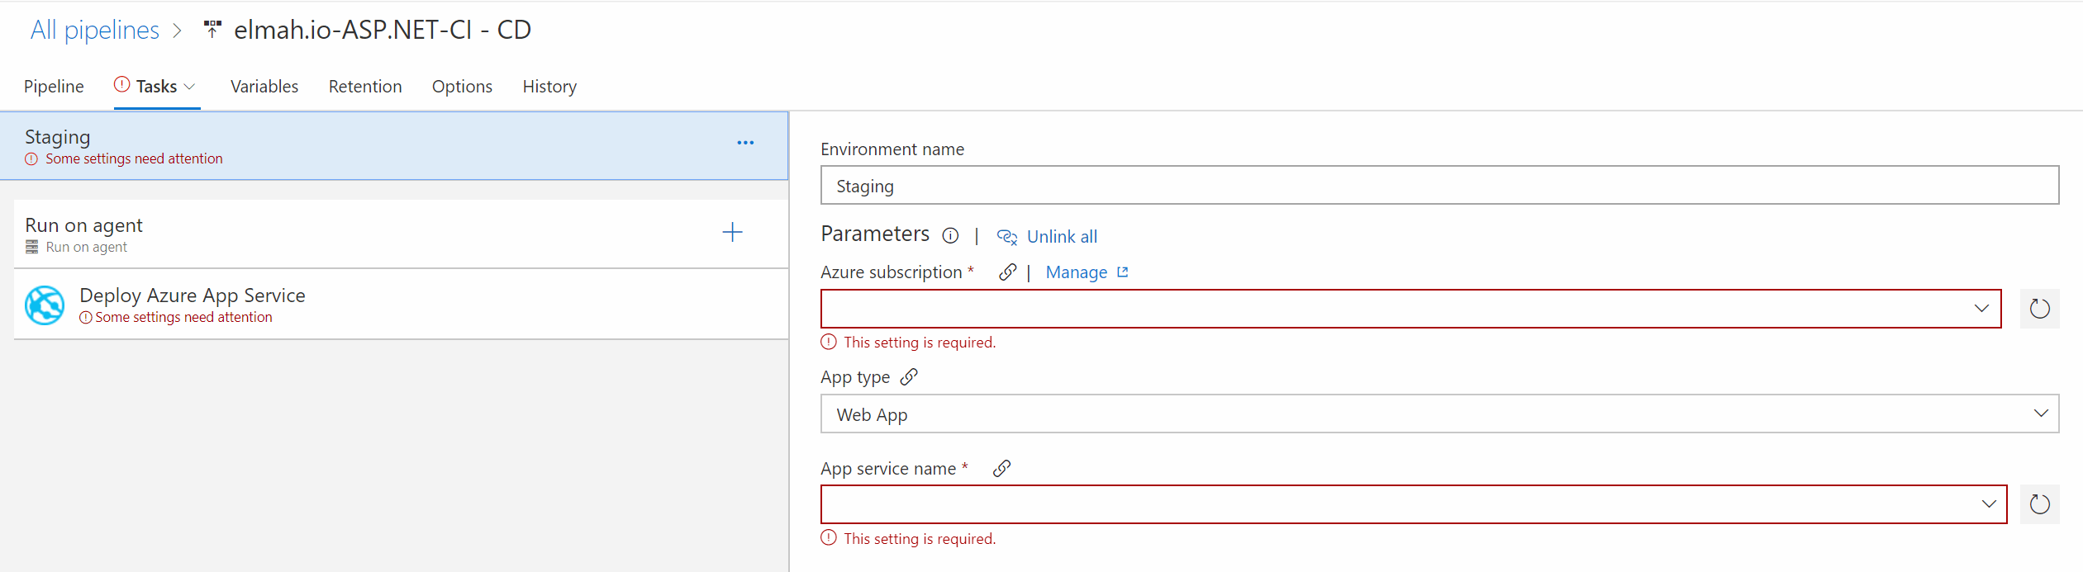The width and height of the screenshot is (2083, 572).
Task: Add a task to Run on agent
Action: pos(732,232)
